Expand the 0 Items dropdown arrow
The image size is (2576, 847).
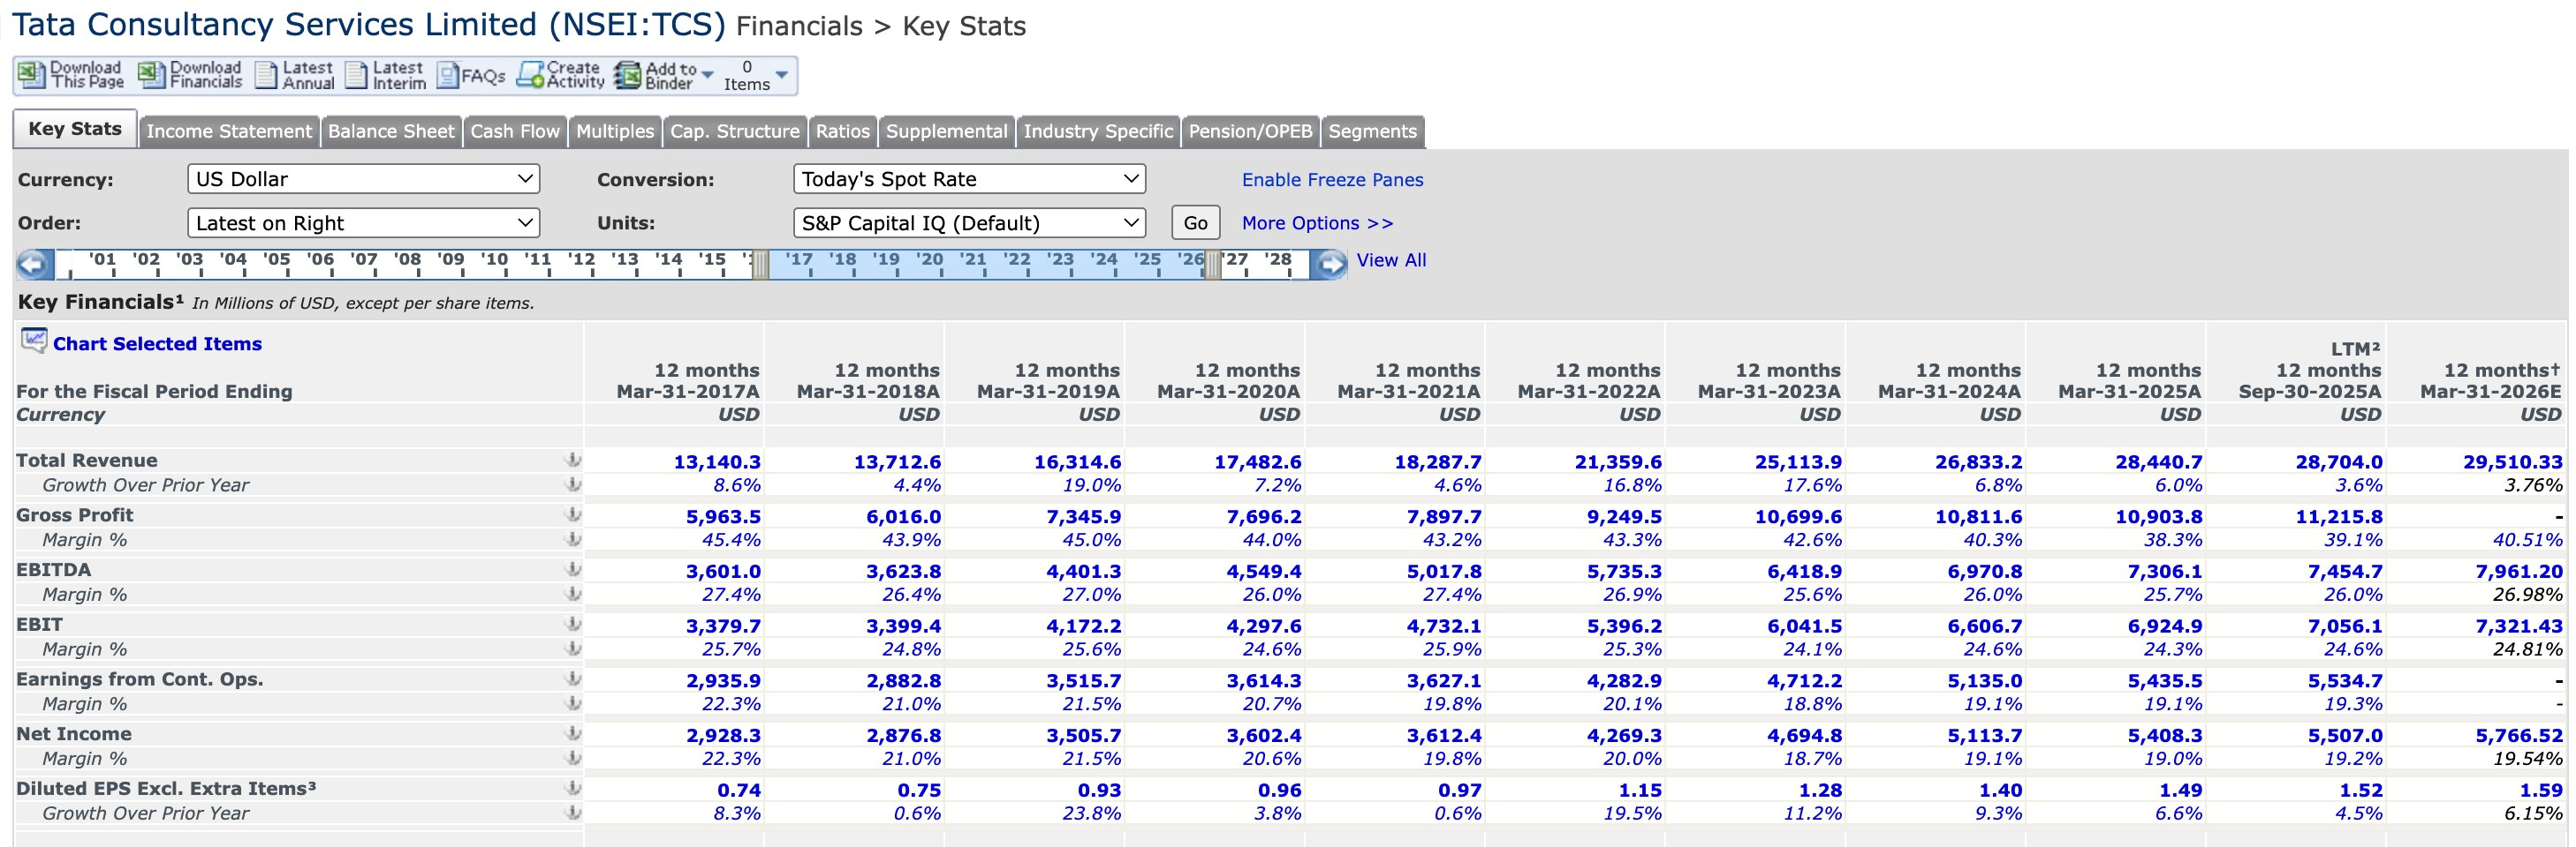tap(782, 75)
